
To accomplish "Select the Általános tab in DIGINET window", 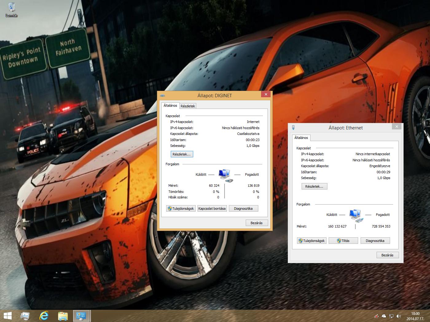I will point(170,105).
